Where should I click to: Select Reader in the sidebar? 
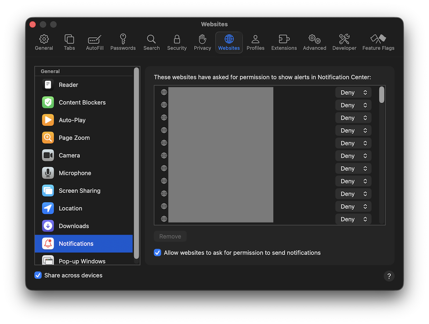pyautogui.click(x=84, y=85)
